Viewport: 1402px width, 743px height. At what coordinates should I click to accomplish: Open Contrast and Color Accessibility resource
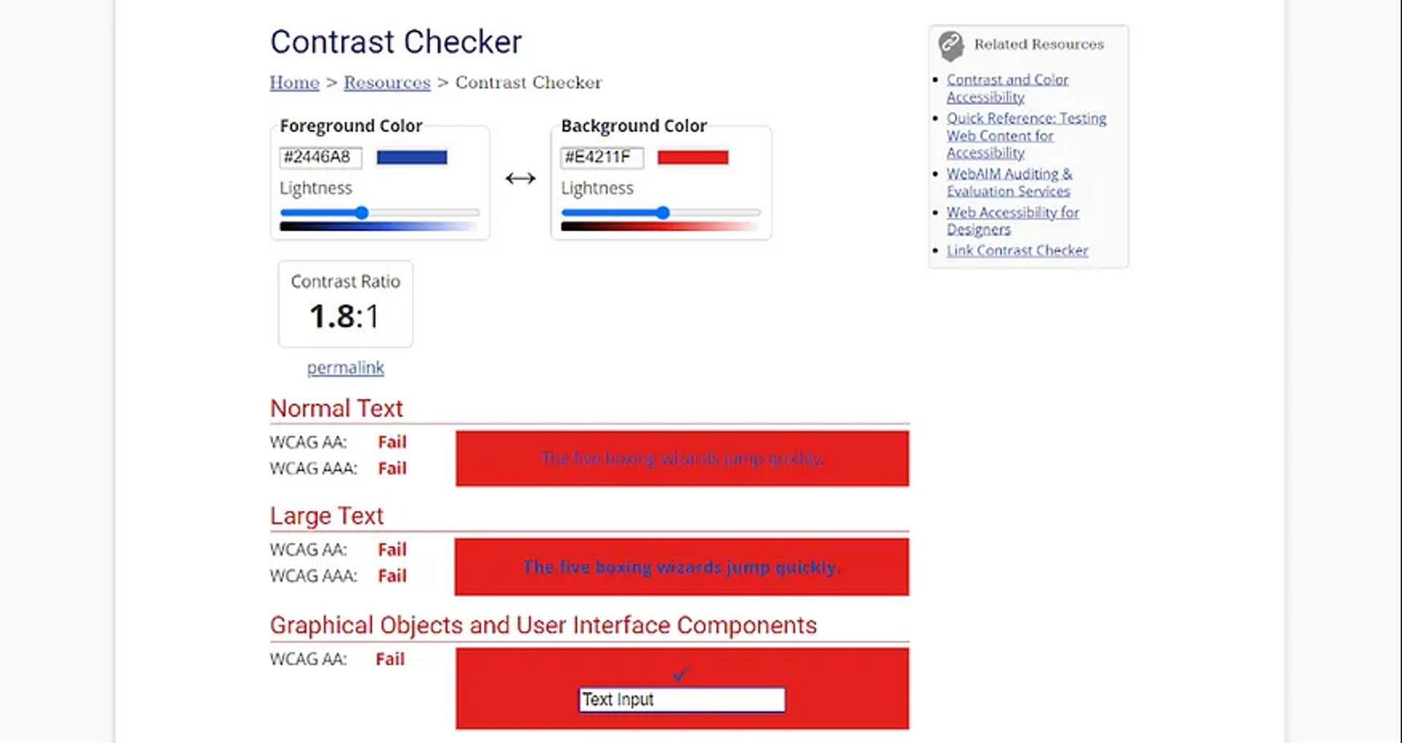[x=1008, y=88]
